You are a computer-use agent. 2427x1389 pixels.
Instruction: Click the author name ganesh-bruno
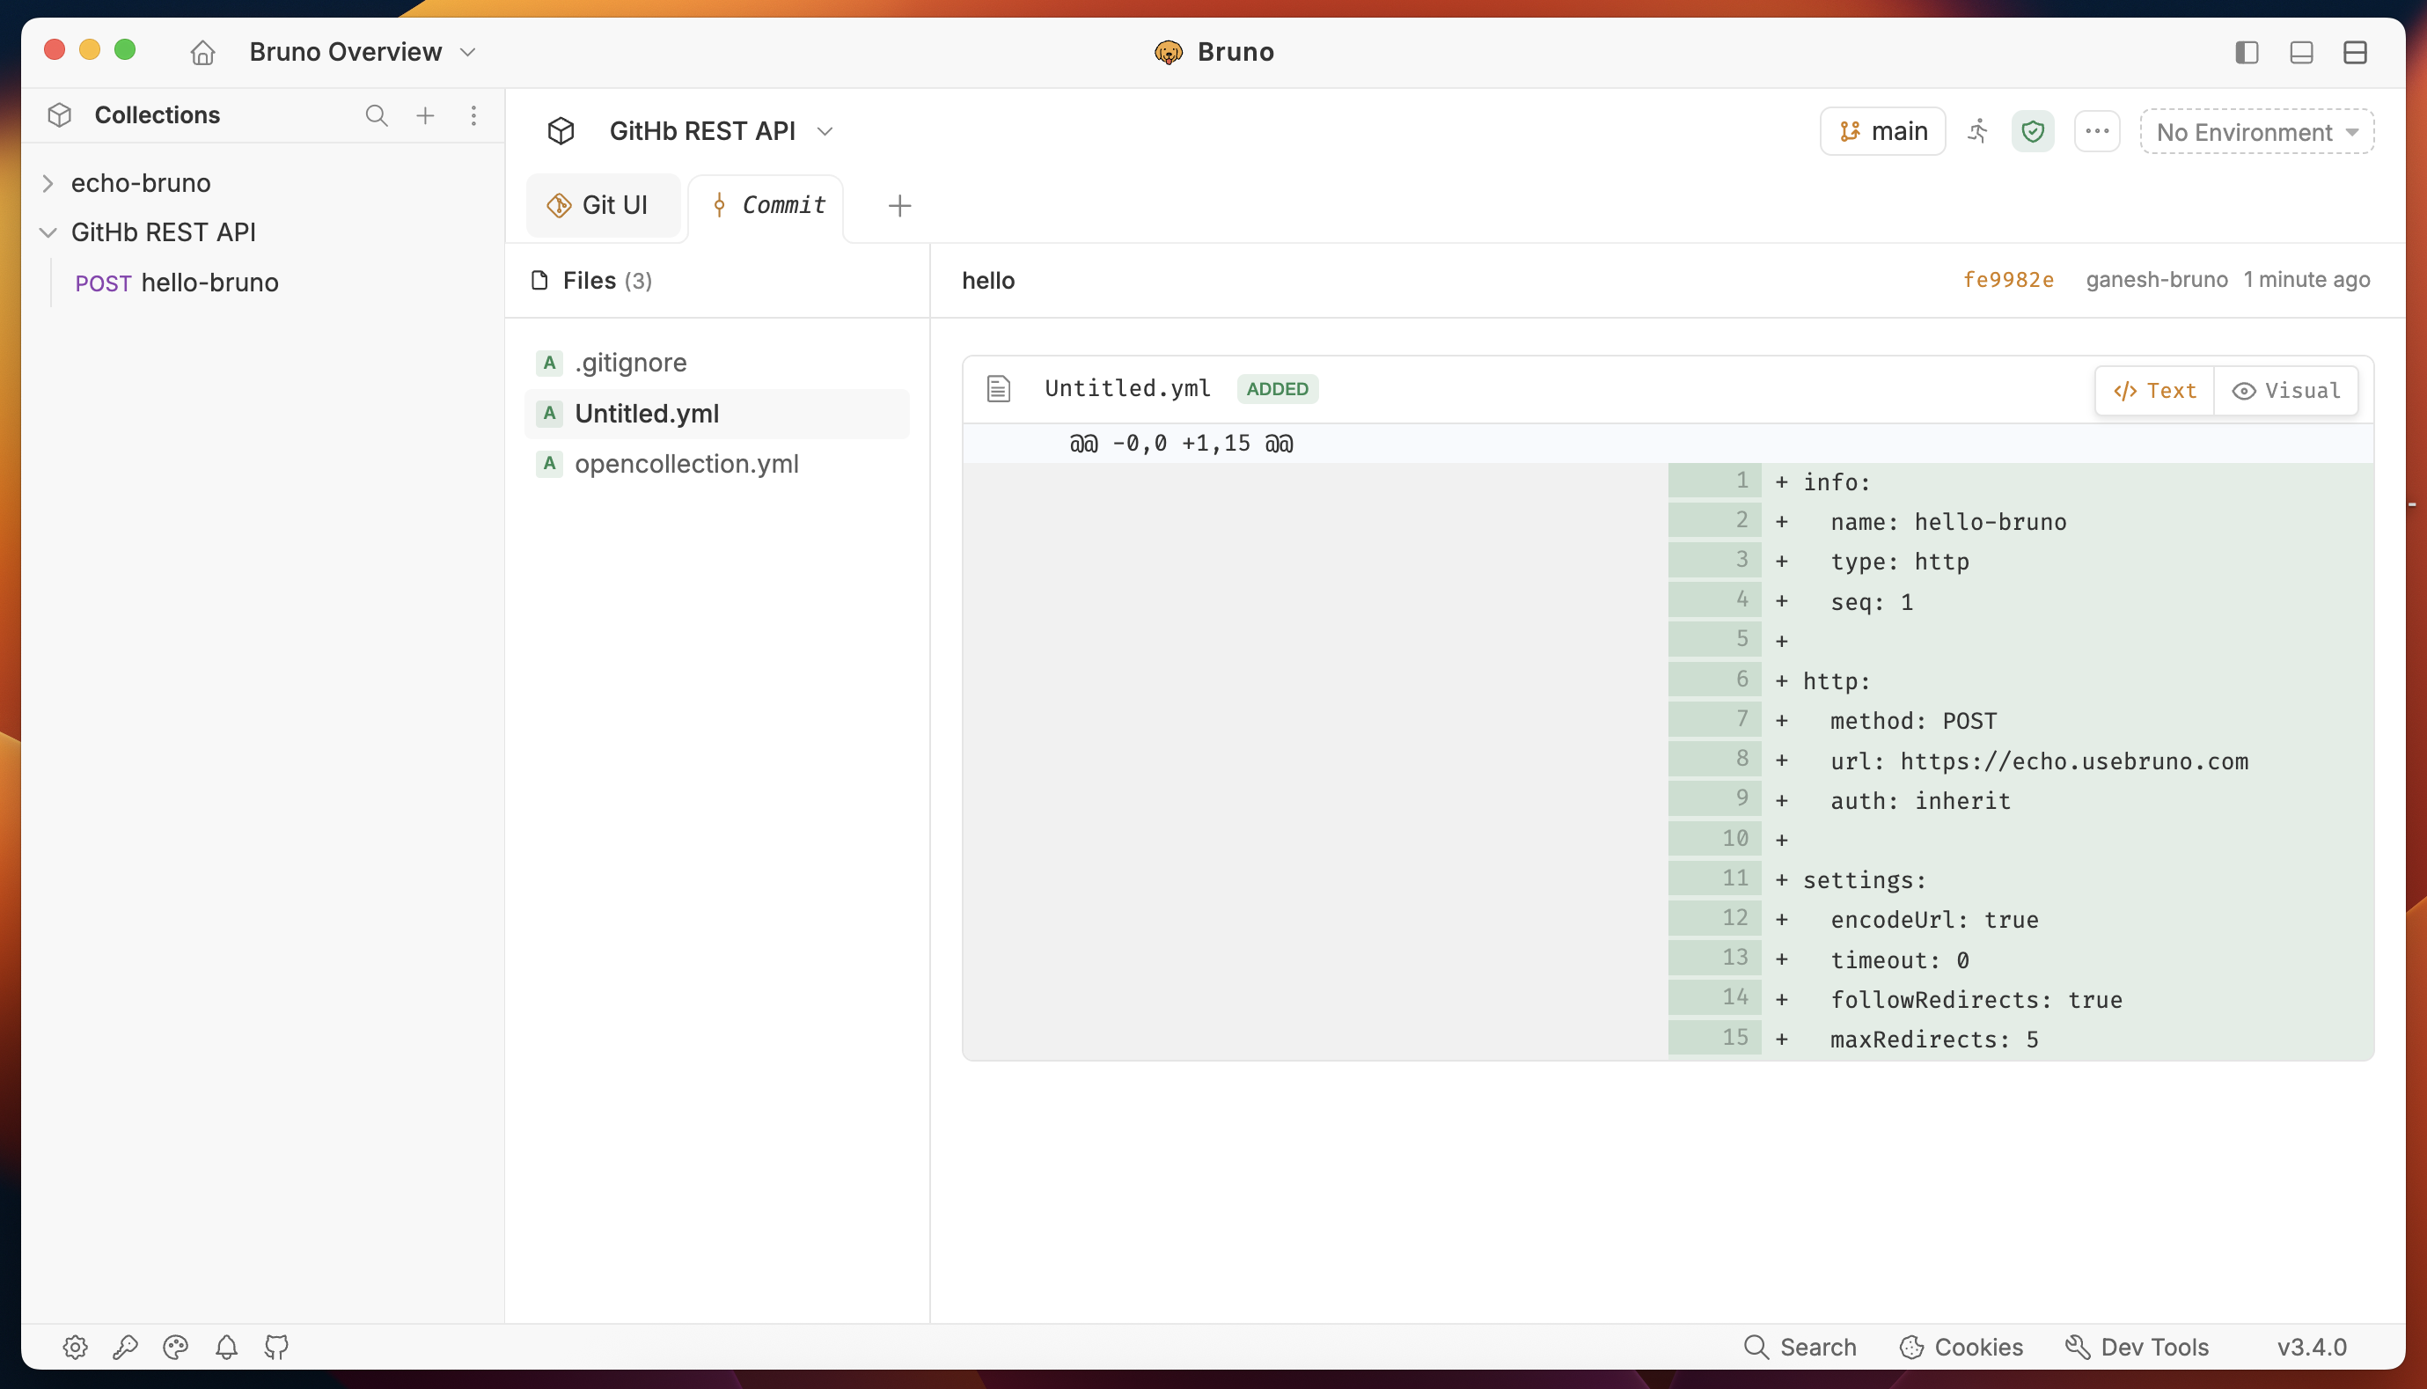pos(2156,280)
